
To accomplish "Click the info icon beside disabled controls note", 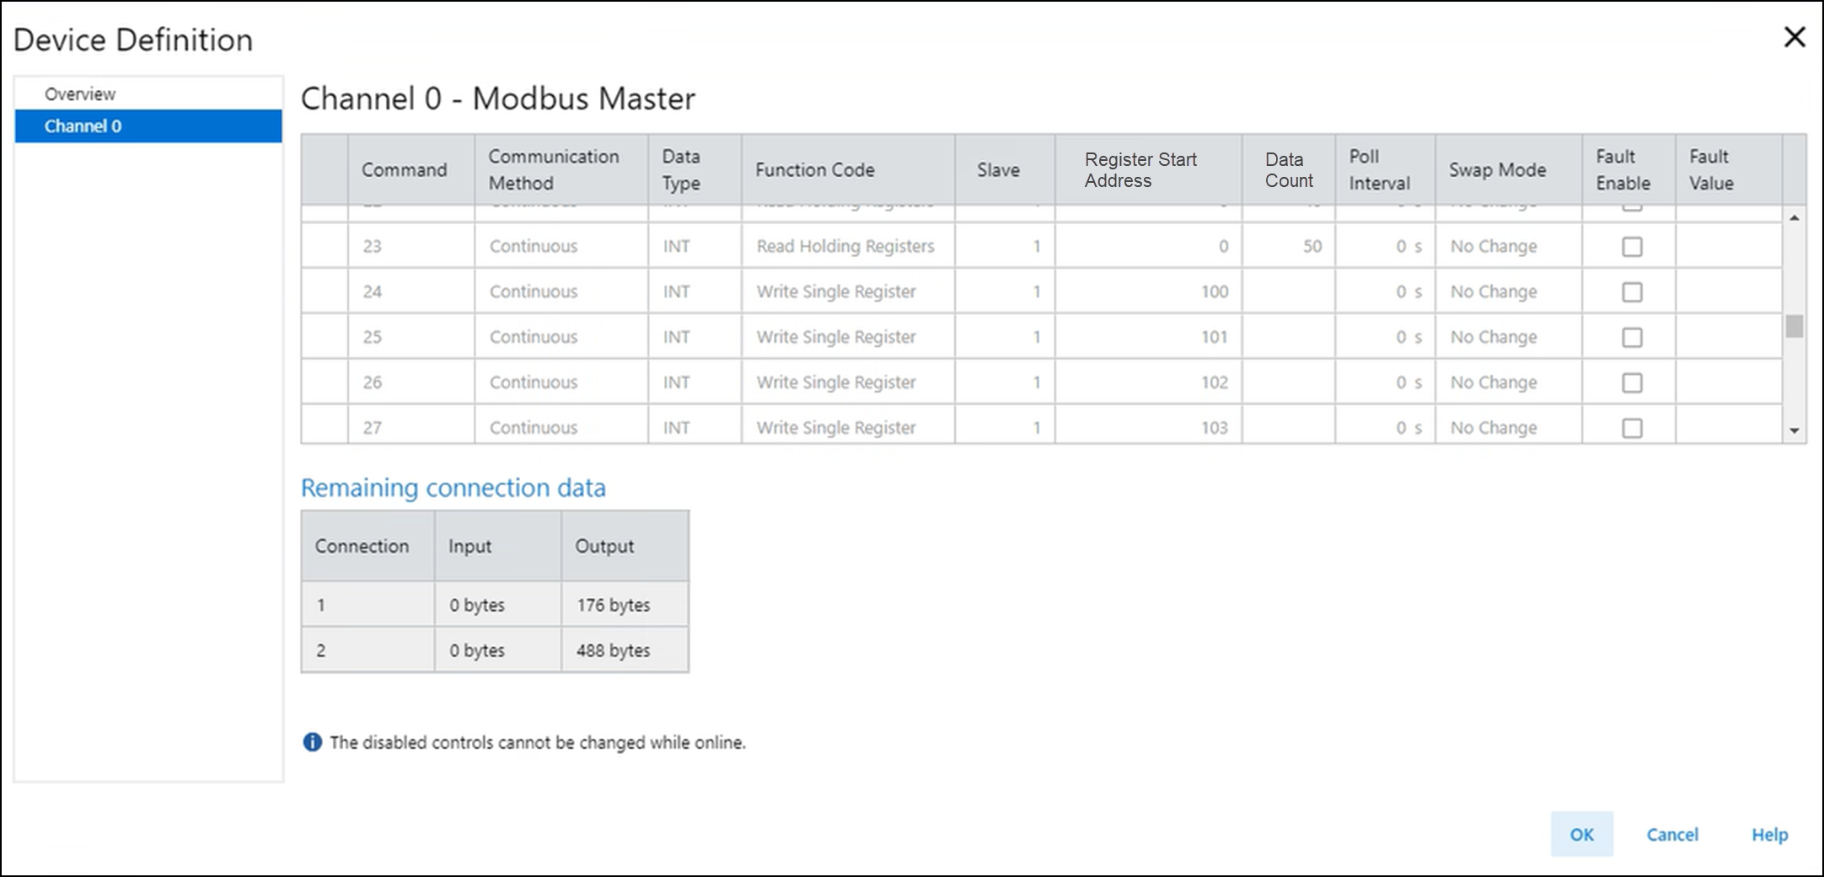I will [312, 742].
